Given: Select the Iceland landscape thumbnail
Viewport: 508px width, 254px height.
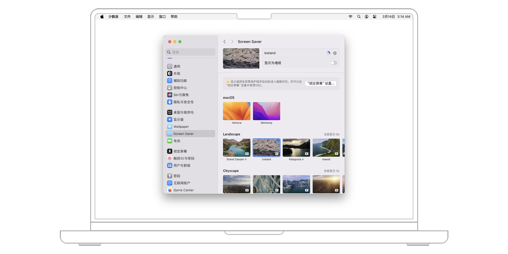Looking at the screenshot, I should (266, 148).
